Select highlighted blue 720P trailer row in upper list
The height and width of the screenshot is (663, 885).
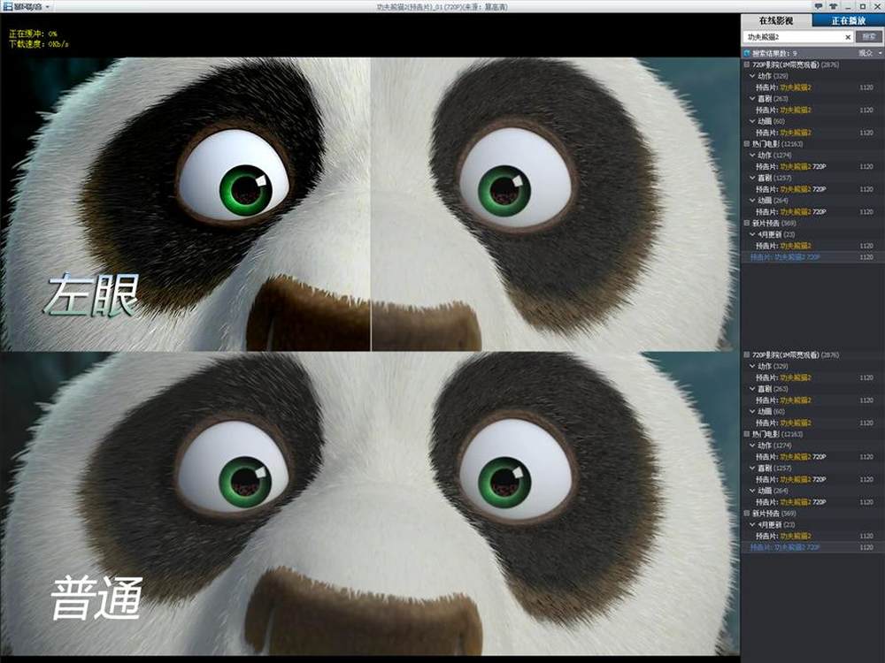coord(812,257)
